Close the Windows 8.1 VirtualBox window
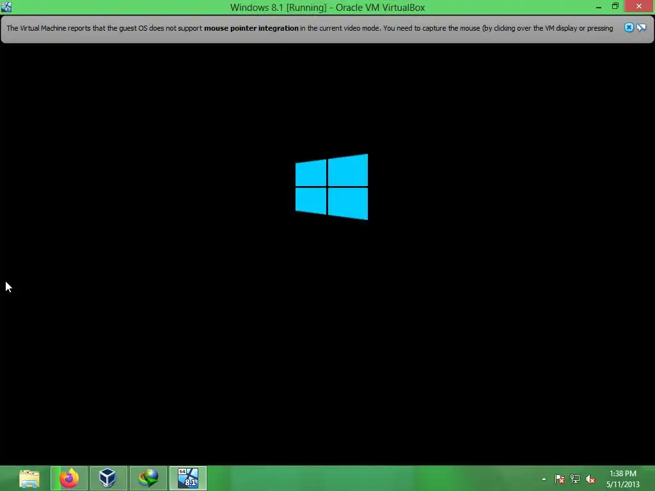Screen dimensions: 655x491 [639, 6]
